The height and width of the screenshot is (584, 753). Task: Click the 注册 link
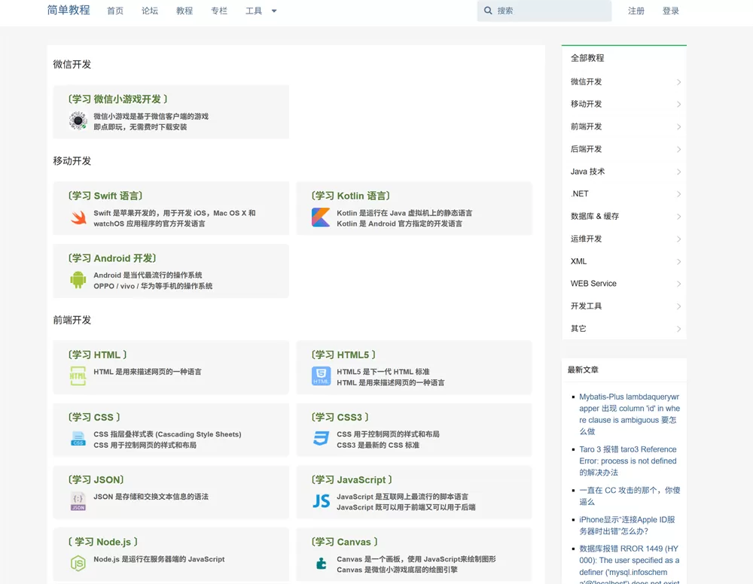(x=636, y=11)
